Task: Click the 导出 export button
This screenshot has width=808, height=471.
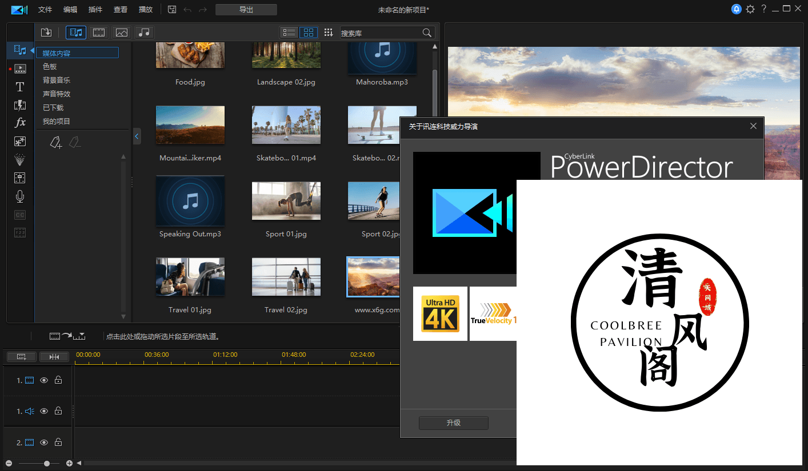Action: [x=246, y=10]
